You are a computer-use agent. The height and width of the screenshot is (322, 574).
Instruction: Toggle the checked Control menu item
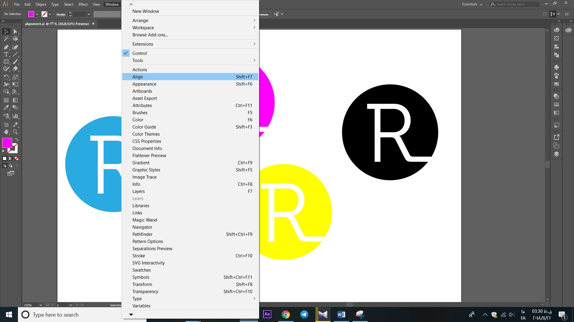click(x=190, y=53)
